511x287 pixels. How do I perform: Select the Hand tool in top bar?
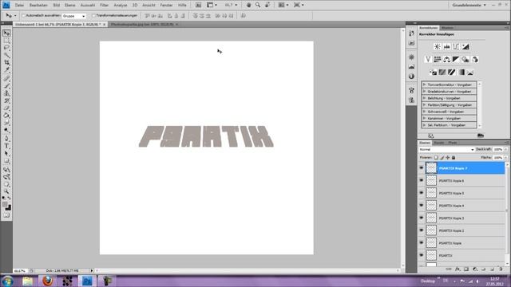pos(248,5)
